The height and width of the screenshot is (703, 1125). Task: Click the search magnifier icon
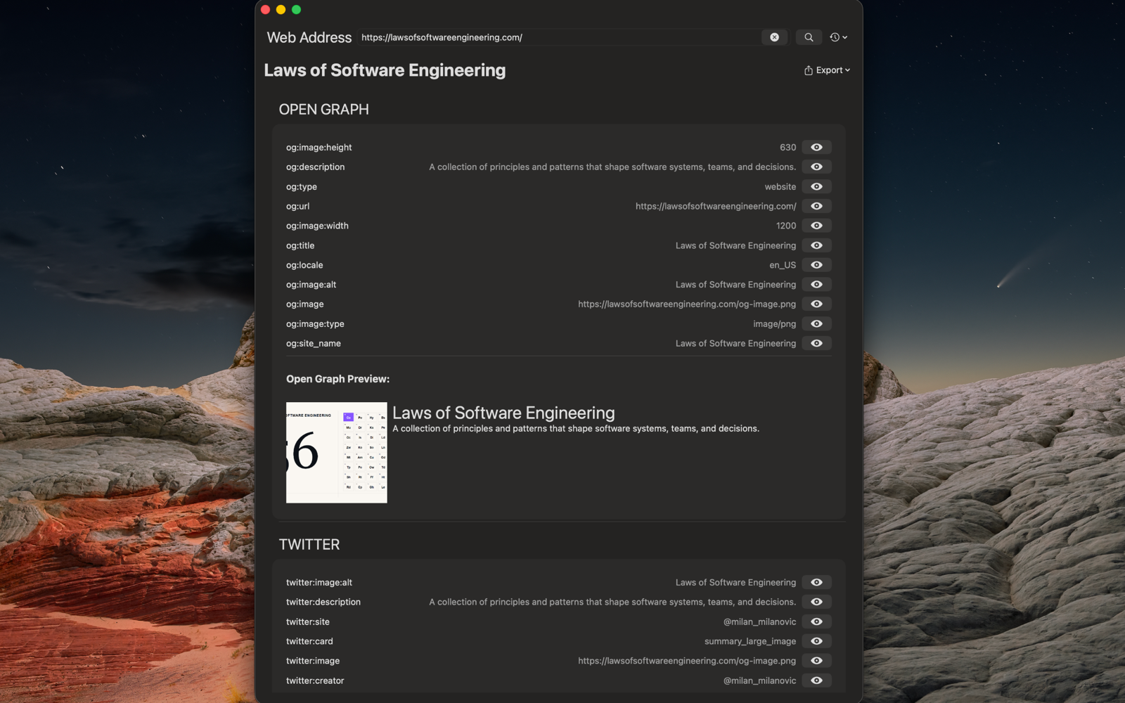point(809,37)
